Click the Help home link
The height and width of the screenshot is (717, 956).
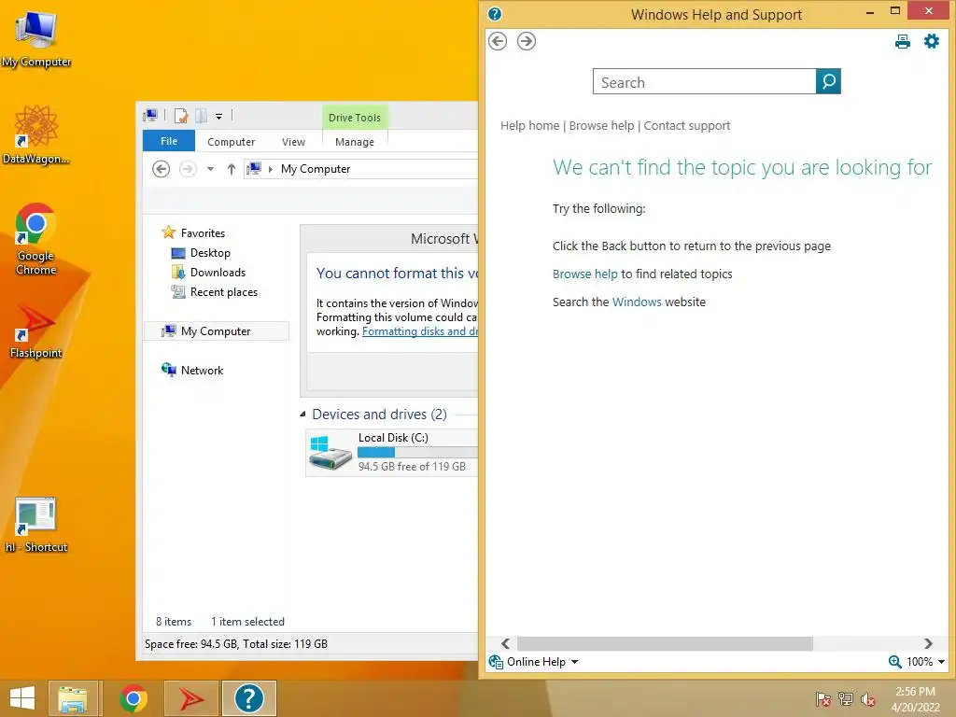point(530,126)
